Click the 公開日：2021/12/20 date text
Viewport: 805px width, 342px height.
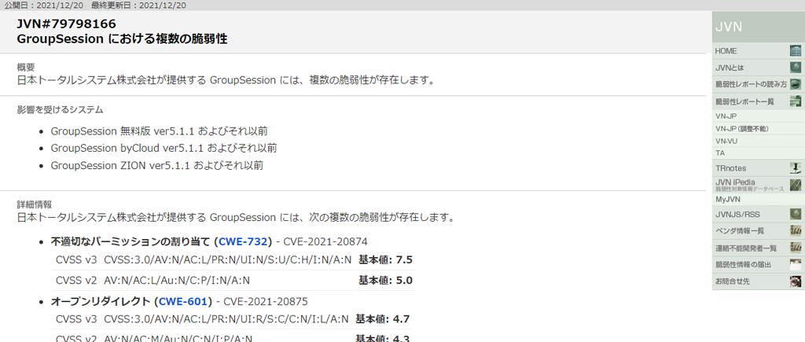pos(44,6)
